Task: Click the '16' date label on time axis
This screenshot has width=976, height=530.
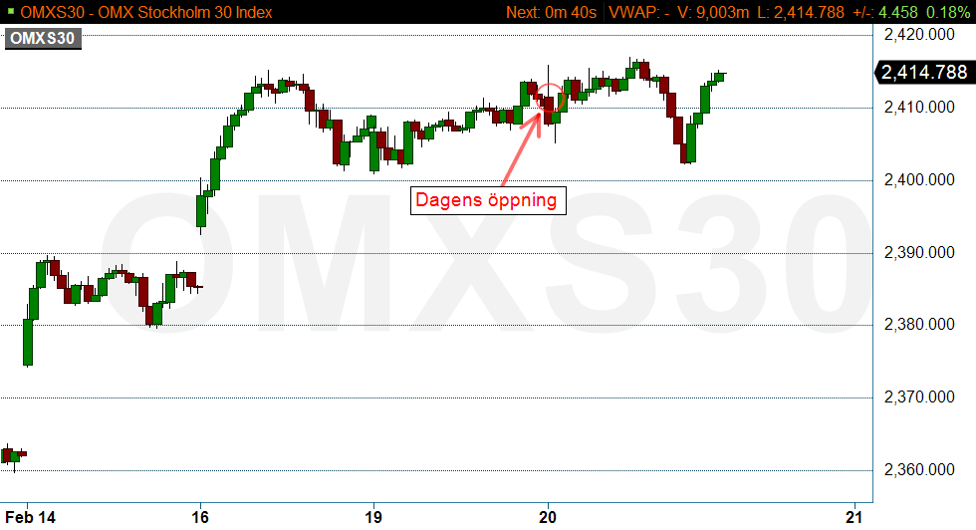Action: pyautogui.click(x=200, y=517)
